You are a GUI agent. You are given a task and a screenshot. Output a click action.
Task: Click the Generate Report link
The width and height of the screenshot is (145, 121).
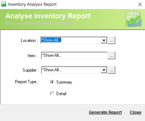click(105, 112)
